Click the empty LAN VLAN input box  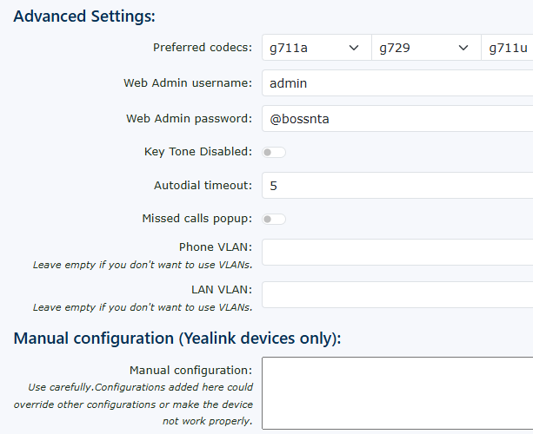point(397,294)
